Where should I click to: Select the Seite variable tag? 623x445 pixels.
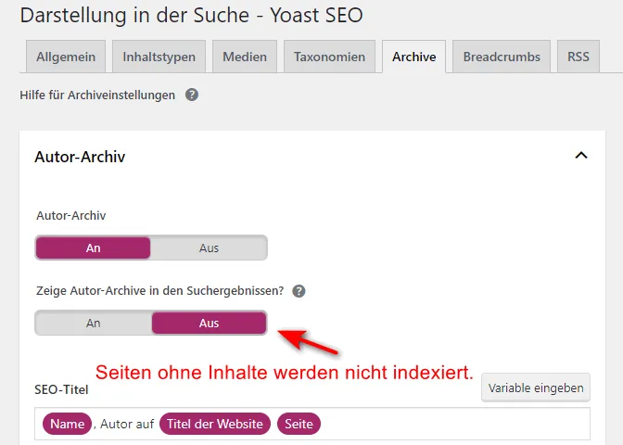[x=299, y=424]
